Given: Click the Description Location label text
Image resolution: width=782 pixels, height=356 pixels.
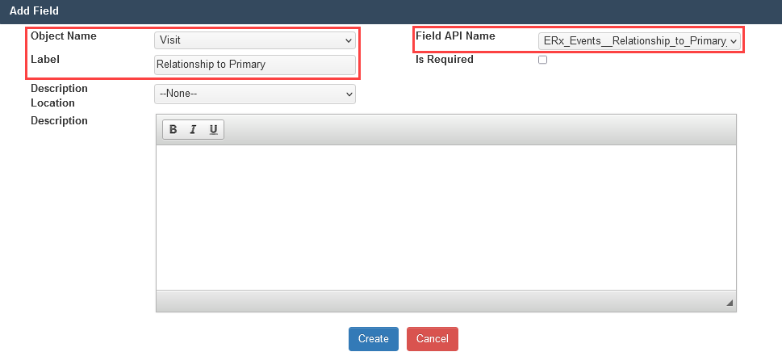Looking at the screenshot, I should pyautogui.click(x=59, y=95).
